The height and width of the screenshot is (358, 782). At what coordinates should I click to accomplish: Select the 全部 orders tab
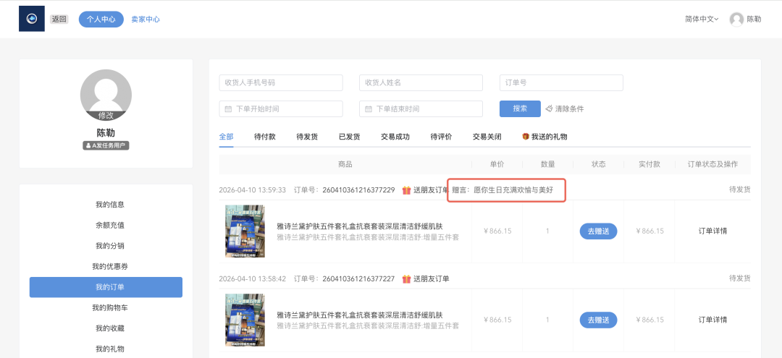point(226,137)
